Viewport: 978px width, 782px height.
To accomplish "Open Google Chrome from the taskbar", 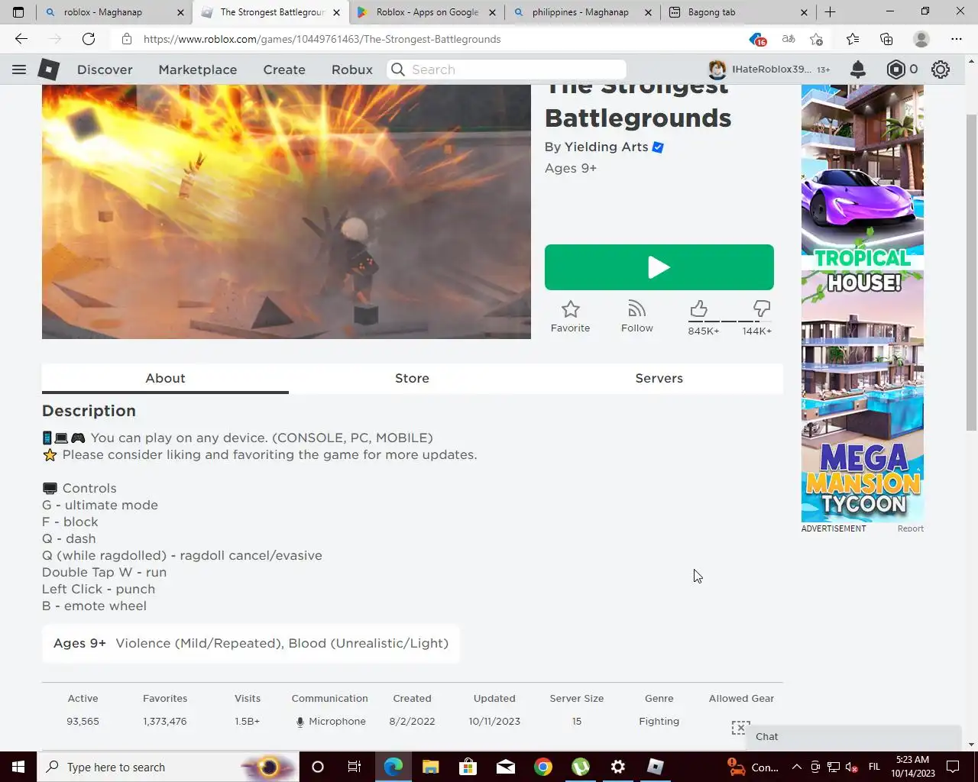I will coord(543,767).
